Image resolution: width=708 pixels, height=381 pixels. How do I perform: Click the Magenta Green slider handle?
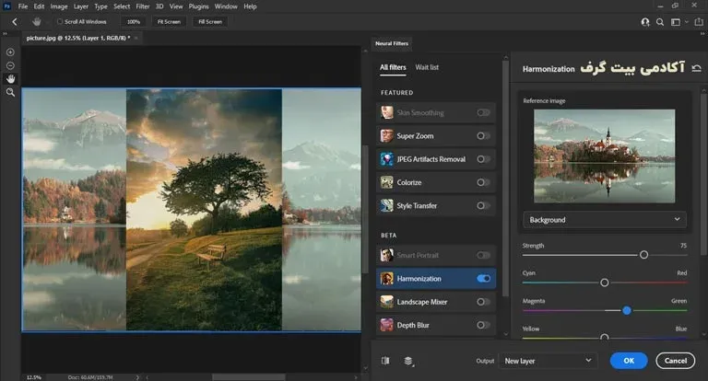point(627,311)
